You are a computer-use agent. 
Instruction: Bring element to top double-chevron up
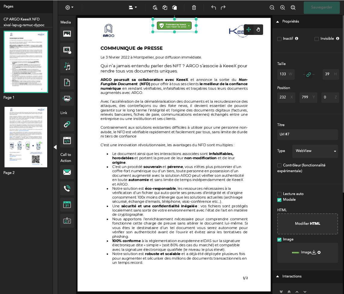(289, 292)
